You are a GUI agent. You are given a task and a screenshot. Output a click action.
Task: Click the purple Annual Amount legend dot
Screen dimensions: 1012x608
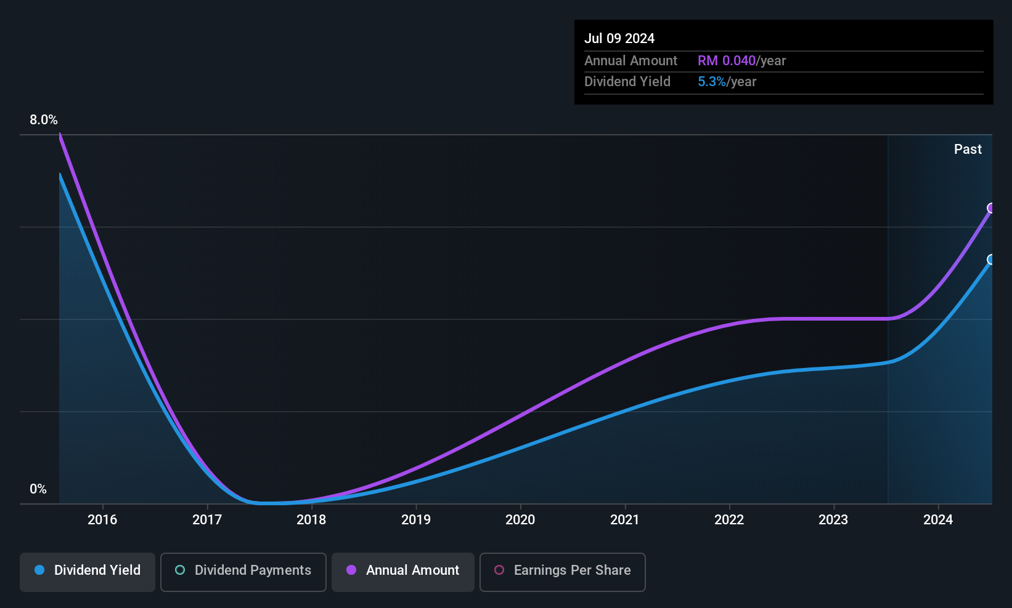[351, 570]
